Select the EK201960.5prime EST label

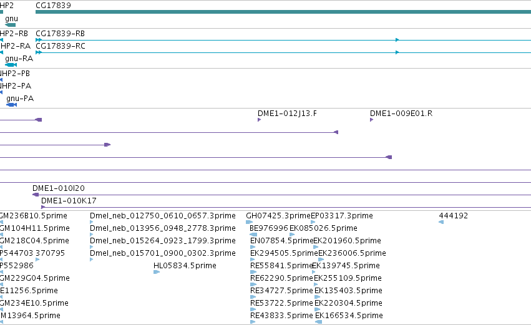pos(347,241)
